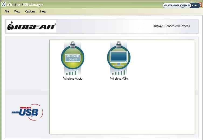The height and width of the screenshot is (140, 203).
Task: Close the Wireless USB Manager window
Action: pos(200,4)
